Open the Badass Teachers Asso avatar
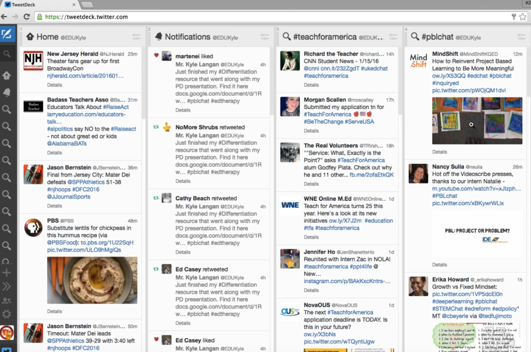This screenshot has height=352, width=531. [x=33, y=106]
